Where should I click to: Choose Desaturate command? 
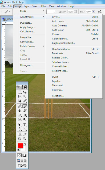74,53
